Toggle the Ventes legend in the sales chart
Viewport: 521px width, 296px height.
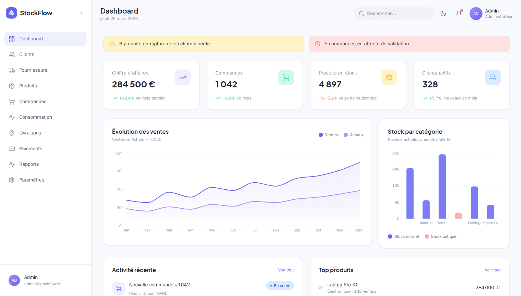(x=328, y=135)
